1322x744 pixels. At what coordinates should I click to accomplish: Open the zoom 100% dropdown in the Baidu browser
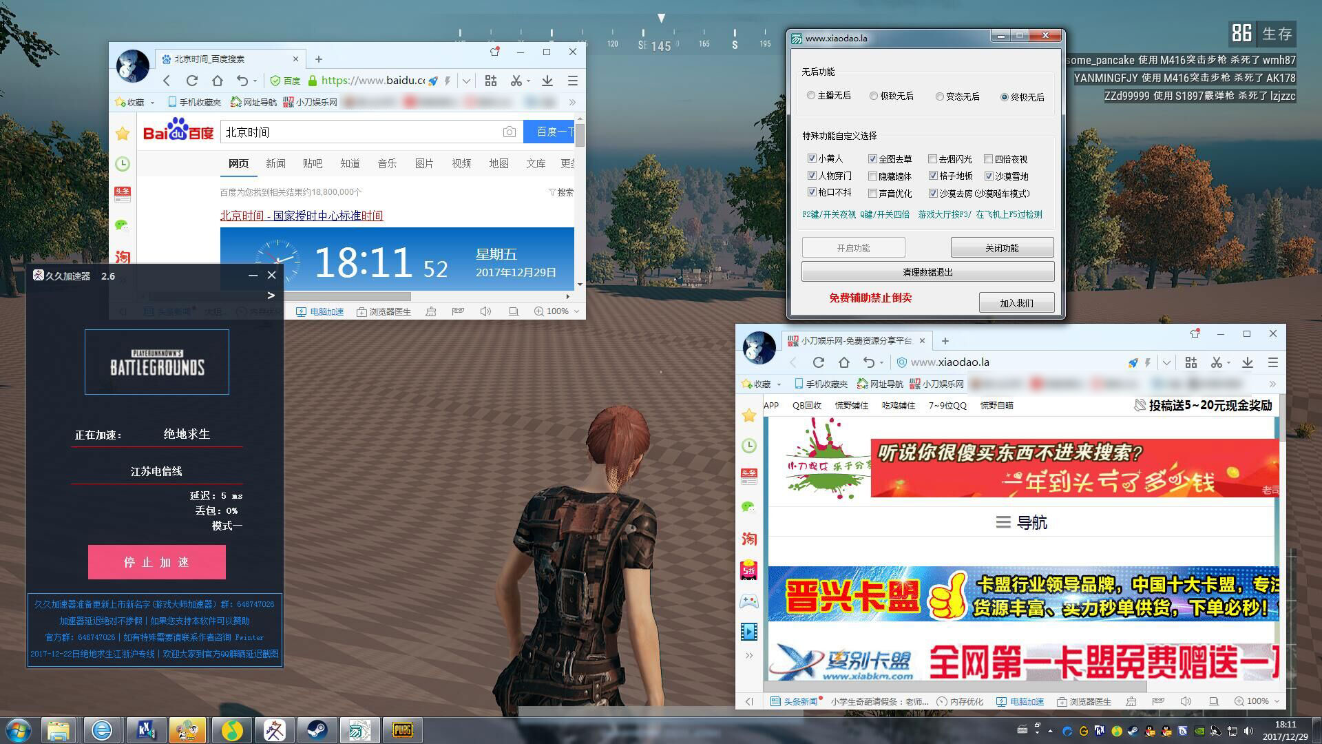click(x=576, y=311)
